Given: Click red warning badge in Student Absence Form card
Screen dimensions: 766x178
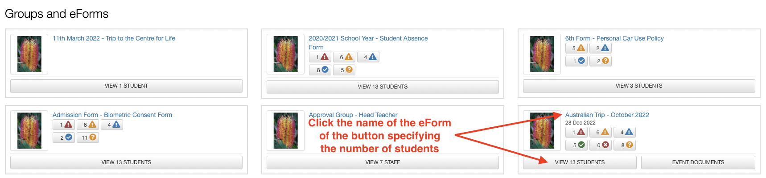Looking at the screenshot, I should pyautogui.click(x=320, y=57).
